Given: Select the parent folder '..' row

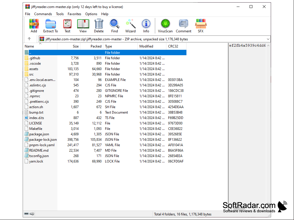Looking at the screenshot, I should pyautogui.click(x=105, y=53).
